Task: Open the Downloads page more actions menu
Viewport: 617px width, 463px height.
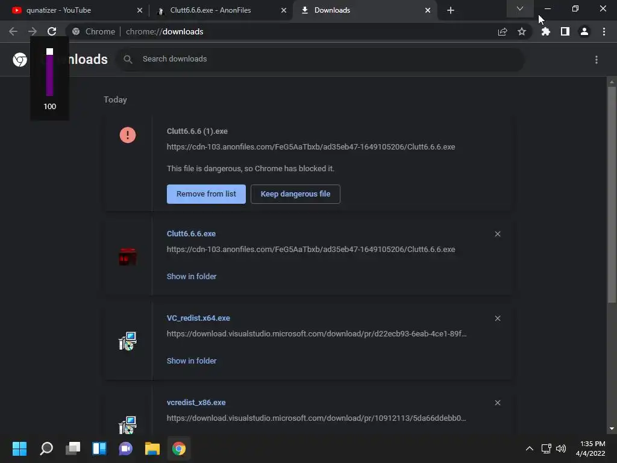Action: click(x=597, y=60)
